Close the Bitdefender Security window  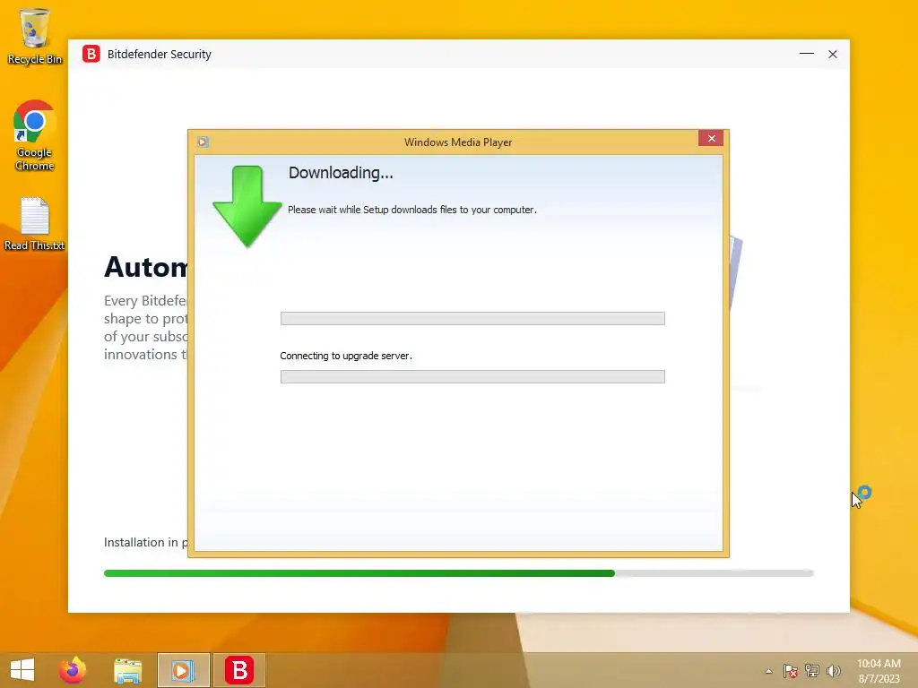(x=833, y=54)
